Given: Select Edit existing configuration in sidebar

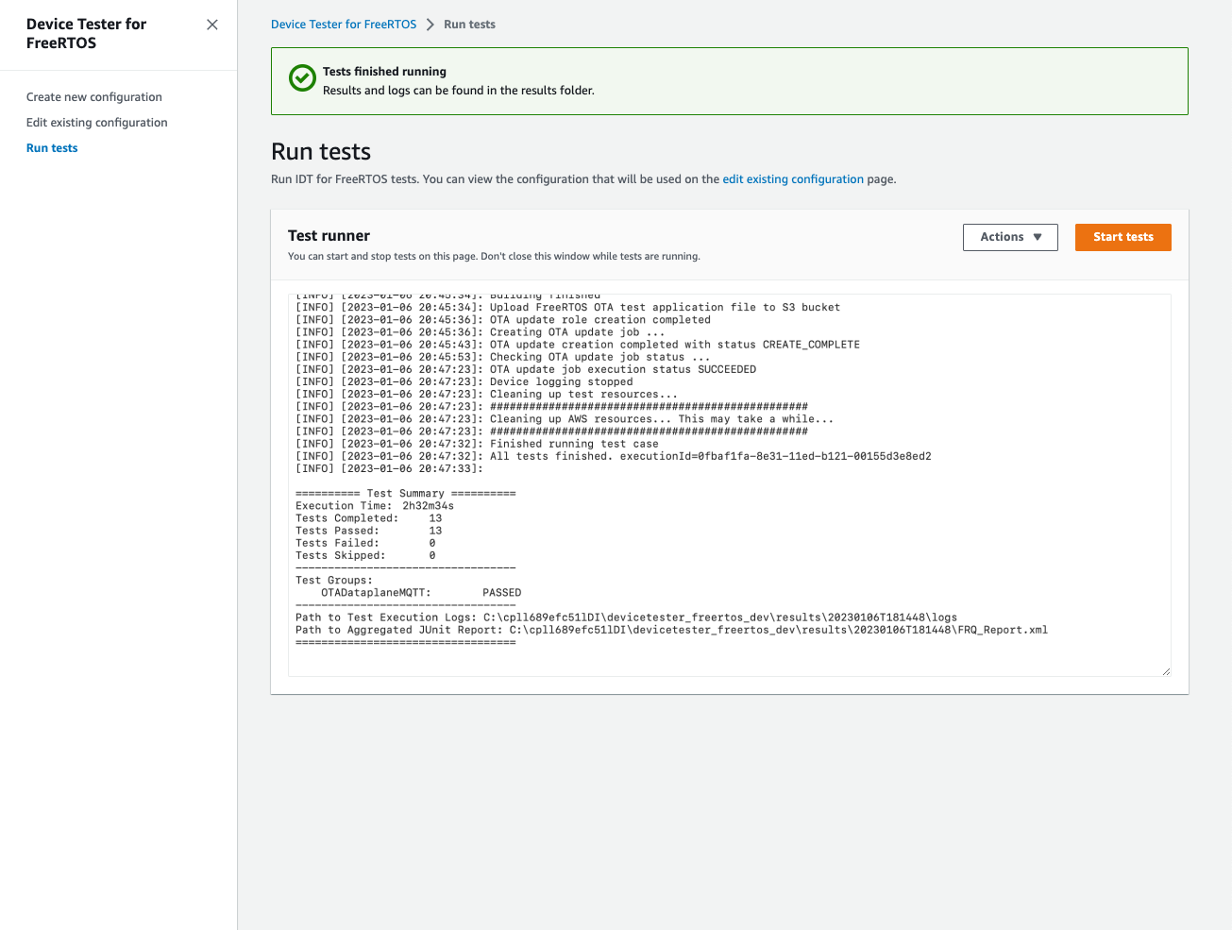Looking at the screenshot, I should (96, 122).
